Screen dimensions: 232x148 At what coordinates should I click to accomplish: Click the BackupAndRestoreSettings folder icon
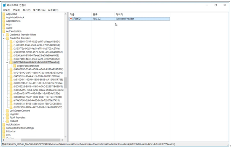4,128
